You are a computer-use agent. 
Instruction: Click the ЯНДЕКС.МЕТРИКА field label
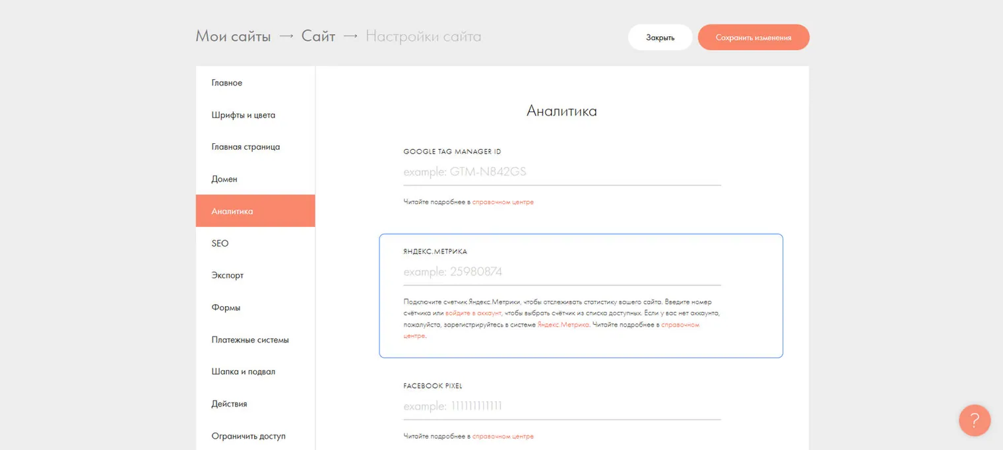436,251
